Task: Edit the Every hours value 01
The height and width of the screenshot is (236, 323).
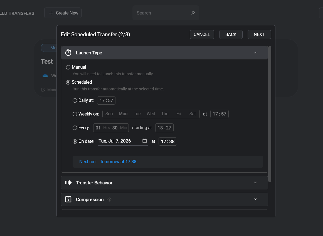Action: point(98,128)
